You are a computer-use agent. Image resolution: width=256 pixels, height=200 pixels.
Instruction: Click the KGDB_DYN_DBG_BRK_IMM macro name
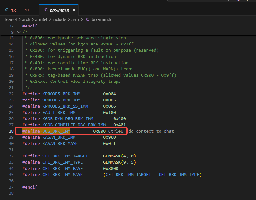pos(68,119)
